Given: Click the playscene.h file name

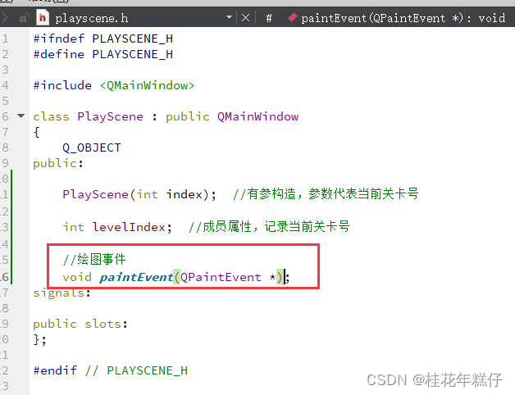Looking at the screenshot, I should [92, 18].
